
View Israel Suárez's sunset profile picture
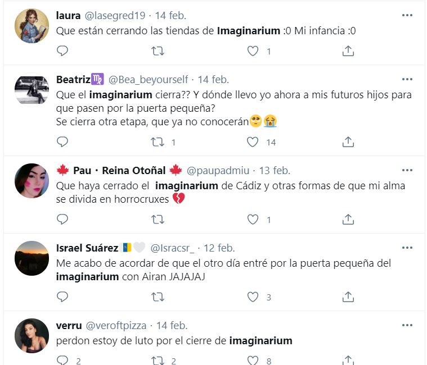32,258
